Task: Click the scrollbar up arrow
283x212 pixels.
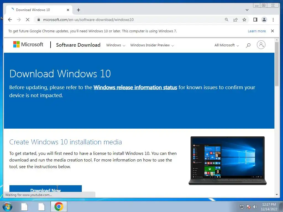Action: (x=277, y=40)
